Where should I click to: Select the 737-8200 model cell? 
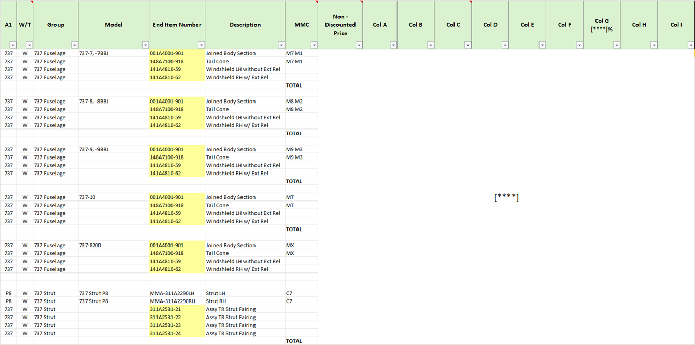point(90,246)
